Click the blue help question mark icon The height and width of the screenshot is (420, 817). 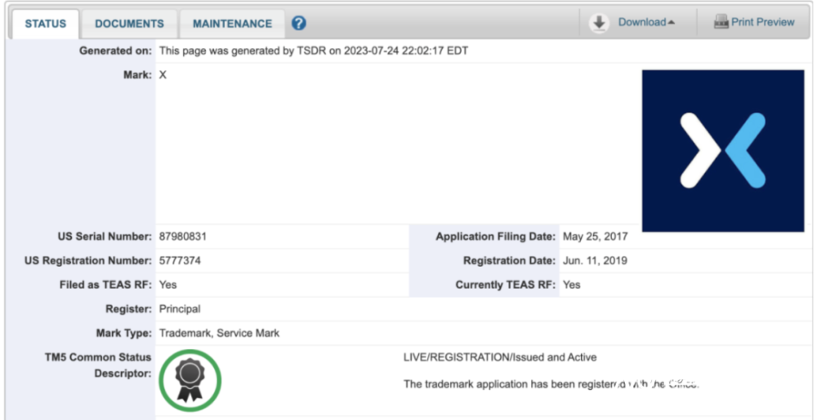[298, 24]
